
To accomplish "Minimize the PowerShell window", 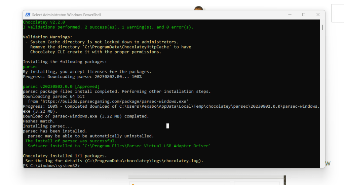I will click(x=290, y=15).
